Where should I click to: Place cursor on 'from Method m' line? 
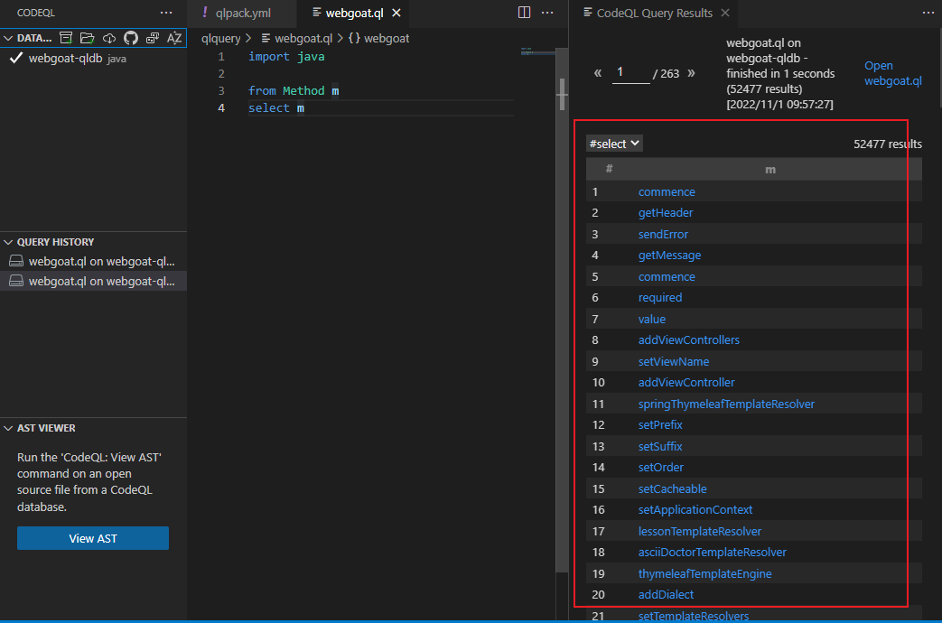click(294, 90)
